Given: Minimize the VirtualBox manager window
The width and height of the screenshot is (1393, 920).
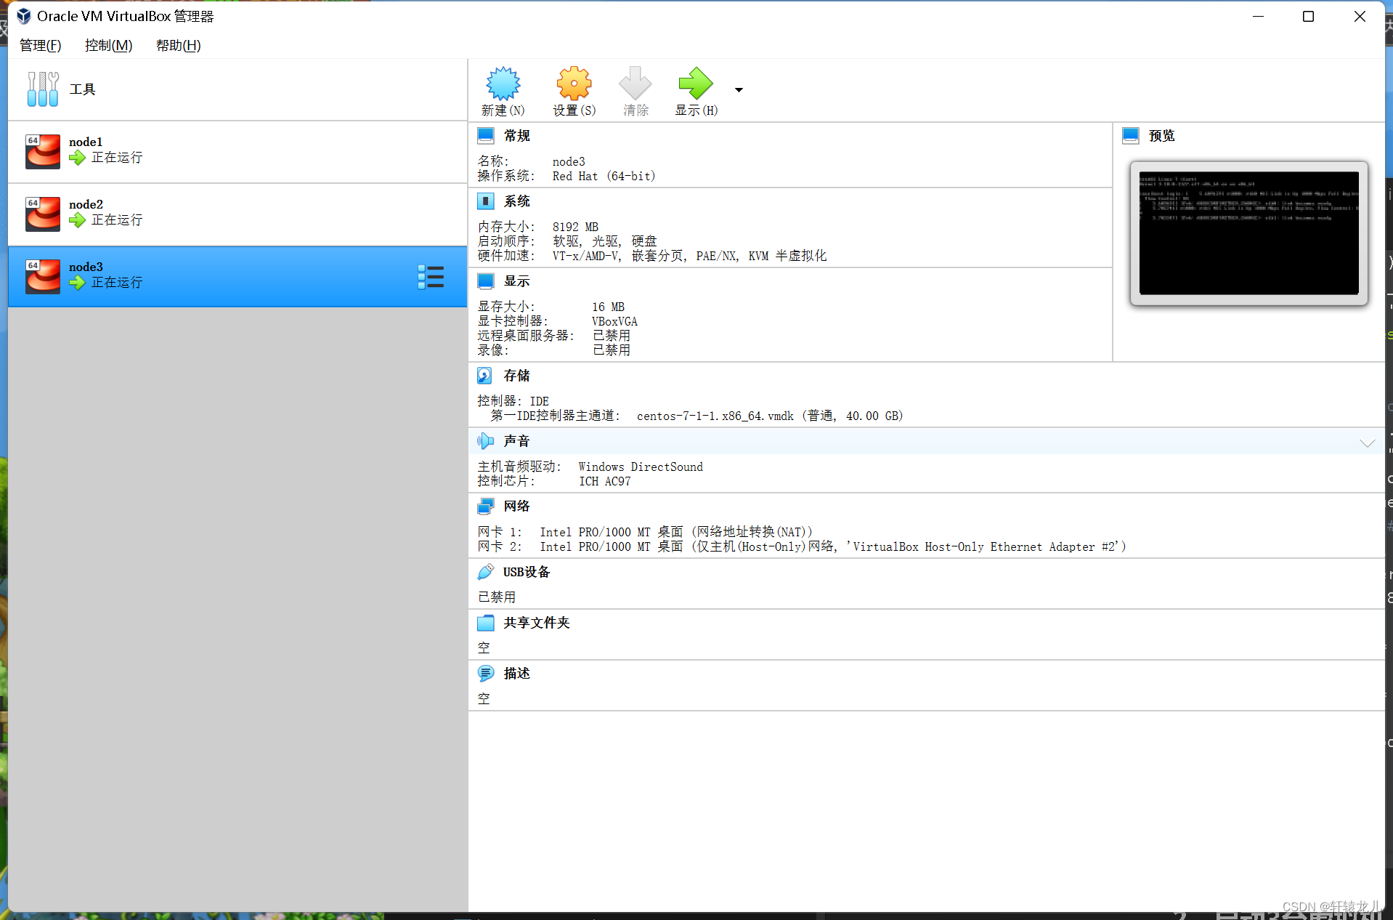Looking at the screenshot, I should point(1258,16).
